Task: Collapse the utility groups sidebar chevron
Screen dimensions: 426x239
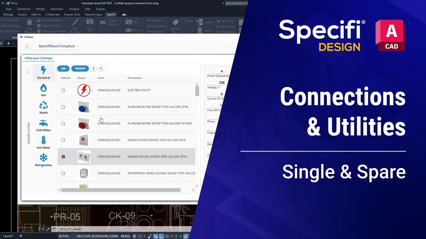Action: (27, 72)
